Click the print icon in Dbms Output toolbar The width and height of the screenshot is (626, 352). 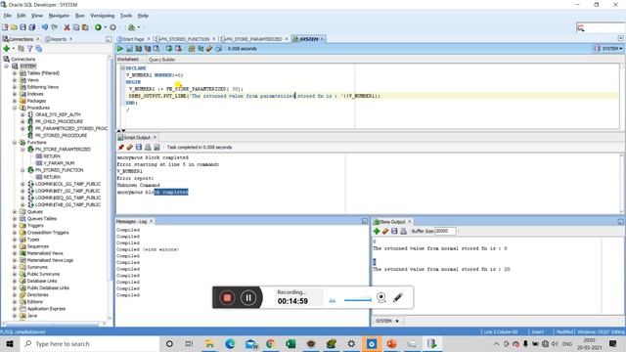click(x=403, y=231)
